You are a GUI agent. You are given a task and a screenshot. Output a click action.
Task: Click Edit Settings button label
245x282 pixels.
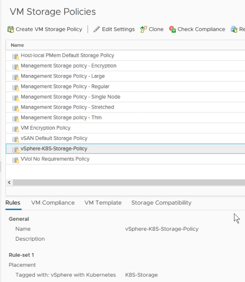coord(118,29)
